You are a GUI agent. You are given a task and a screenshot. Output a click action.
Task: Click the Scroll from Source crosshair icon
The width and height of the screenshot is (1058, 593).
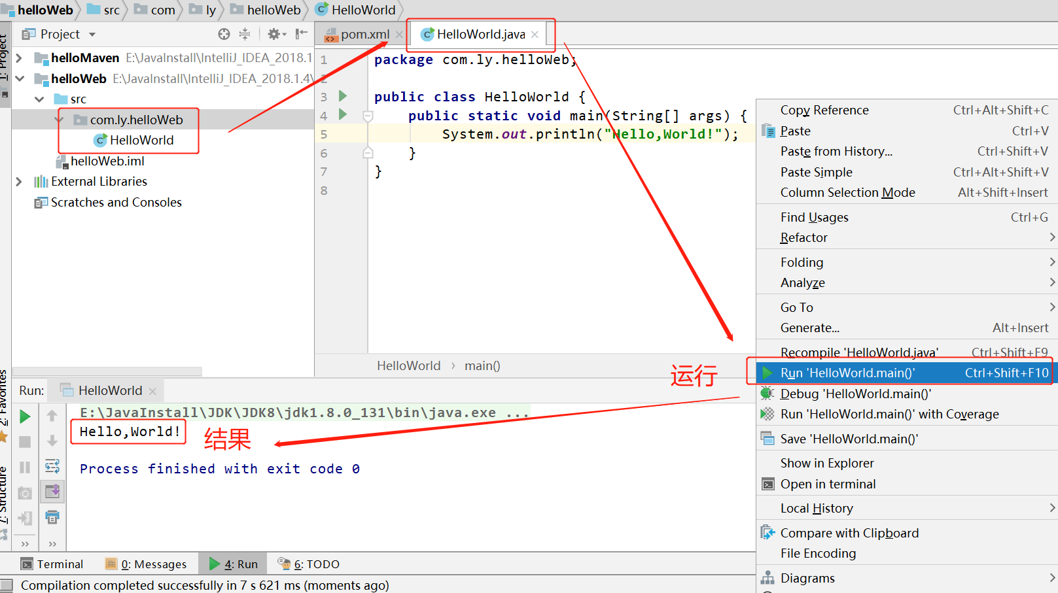pos(224,34)
